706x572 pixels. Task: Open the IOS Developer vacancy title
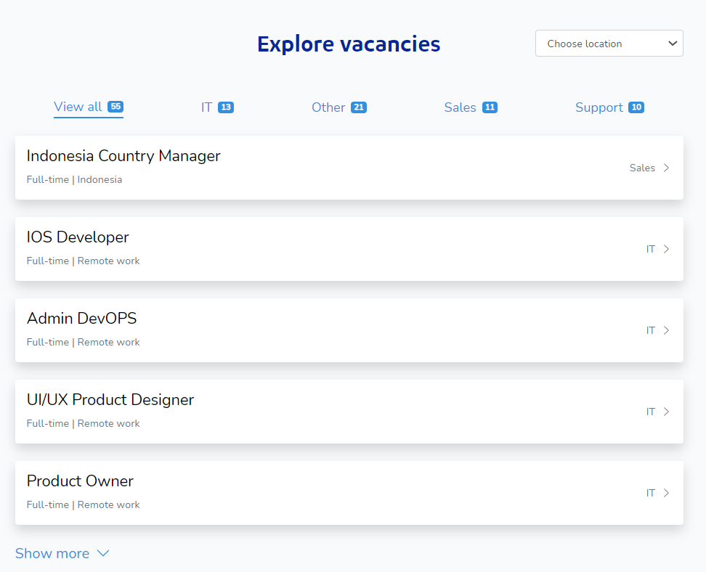coord(78,237)
